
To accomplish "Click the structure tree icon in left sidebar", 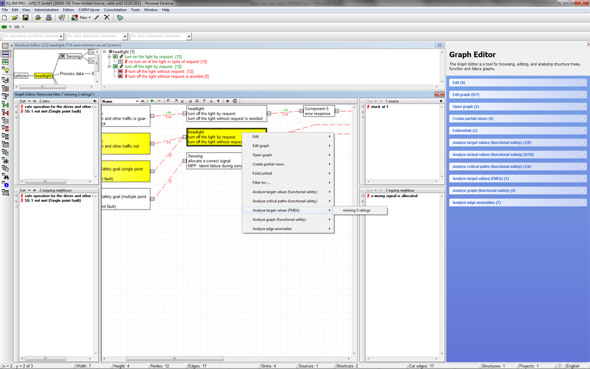I will (x=5, y=80).
